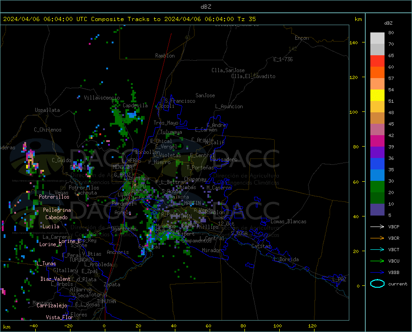Click the Clla.SanJose map label
Screen dimensions: 412x332
228,70
